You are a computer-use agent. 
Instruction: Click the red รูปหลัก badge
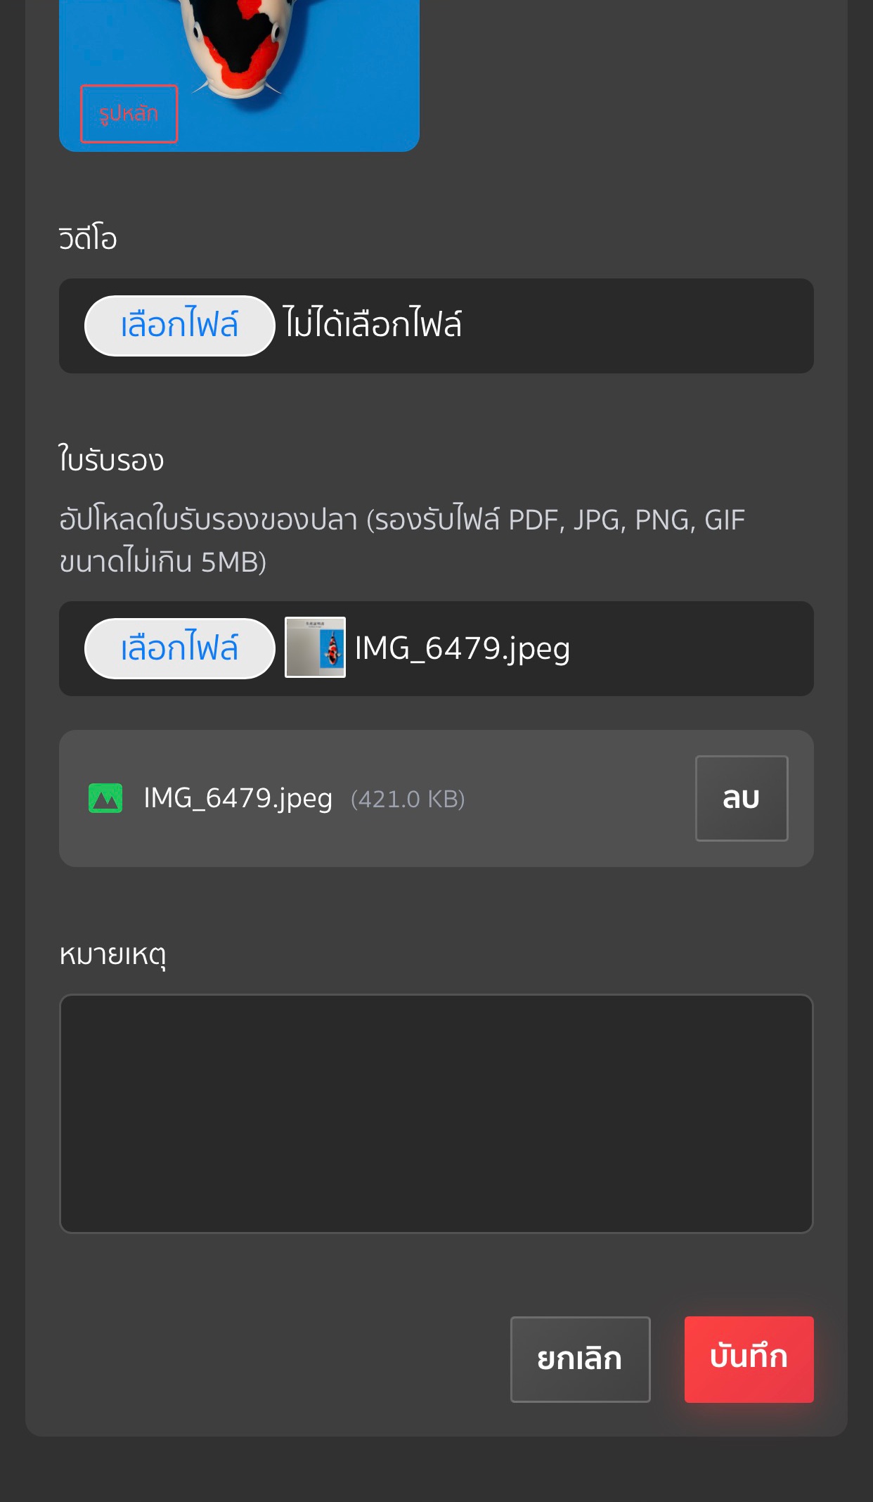(129, 113)
